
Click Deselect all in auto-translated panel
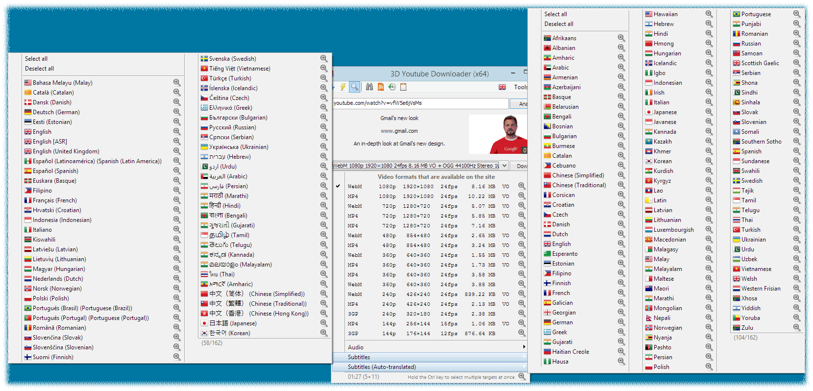click(559, 24)
